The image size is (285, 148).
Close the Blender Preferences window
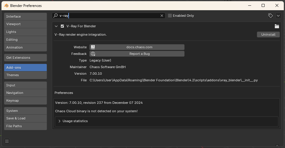pyautogui.click(x=277, y=6)
